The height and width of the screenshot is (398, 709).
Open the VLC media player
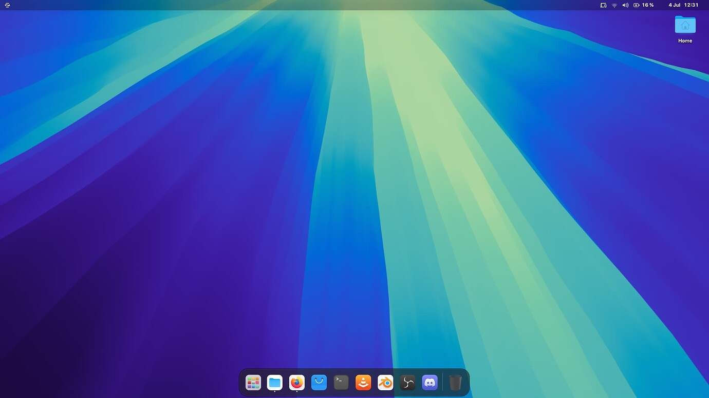click(363, 382)
